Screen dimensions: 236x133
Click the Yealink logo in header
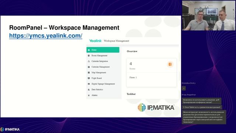point(96,41)
